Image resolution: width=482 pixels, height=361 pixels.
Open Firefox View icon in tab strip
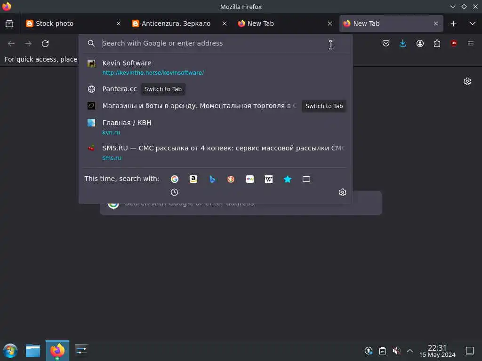tap(9, 24)
